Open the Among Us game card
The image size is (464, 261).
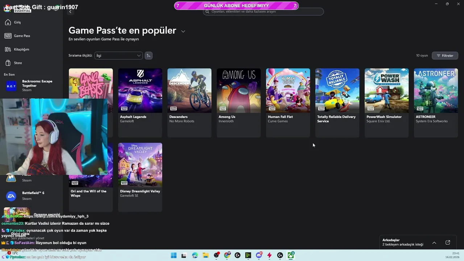(239, 103)
